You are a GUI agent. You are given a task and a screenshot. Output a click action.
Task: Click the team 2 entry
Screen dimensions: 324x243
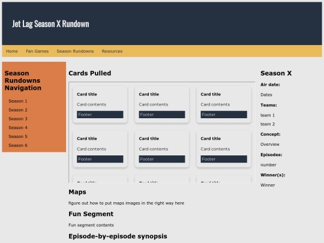coord(268,124)
